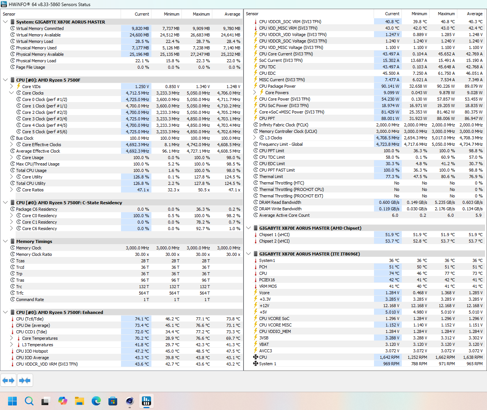Collapse the AMD Chipset sensor section
Image resolution: width=487 pixels, height=410 pixels.
pos(248,228)
